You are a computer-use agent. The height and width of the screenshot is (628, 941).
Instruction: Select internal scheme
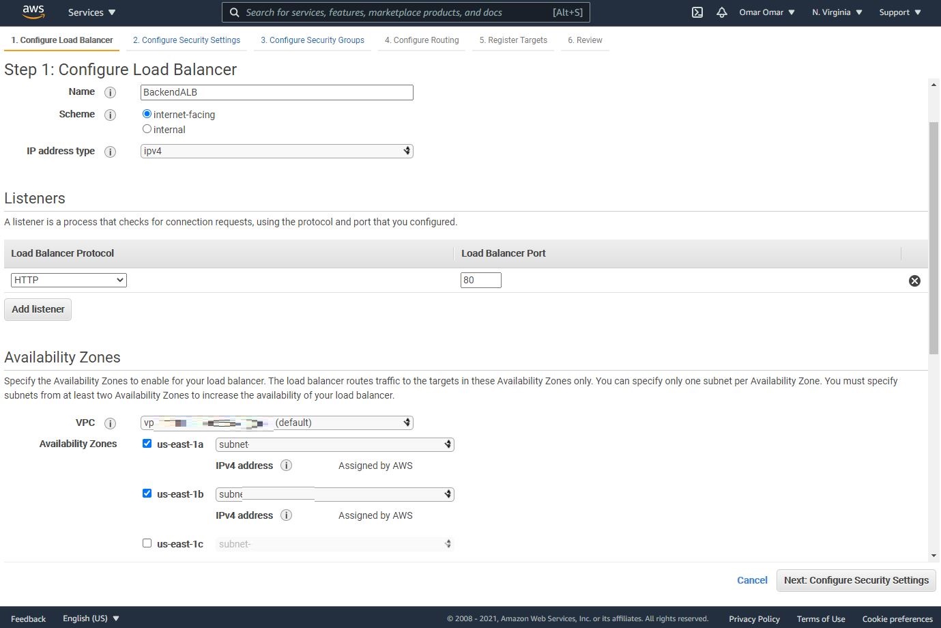pyautogui.click(x=147, y=129)
